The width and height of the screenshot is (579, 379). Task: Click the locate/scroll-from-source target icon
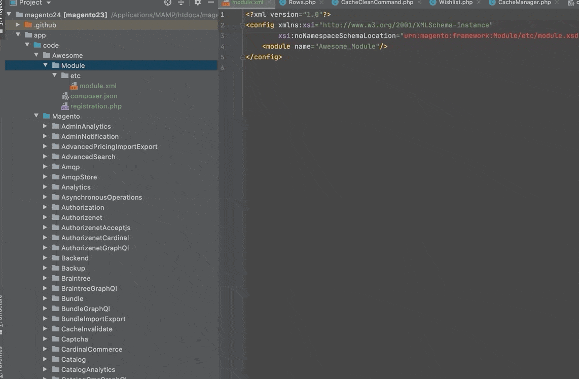[x=168, y=3]
